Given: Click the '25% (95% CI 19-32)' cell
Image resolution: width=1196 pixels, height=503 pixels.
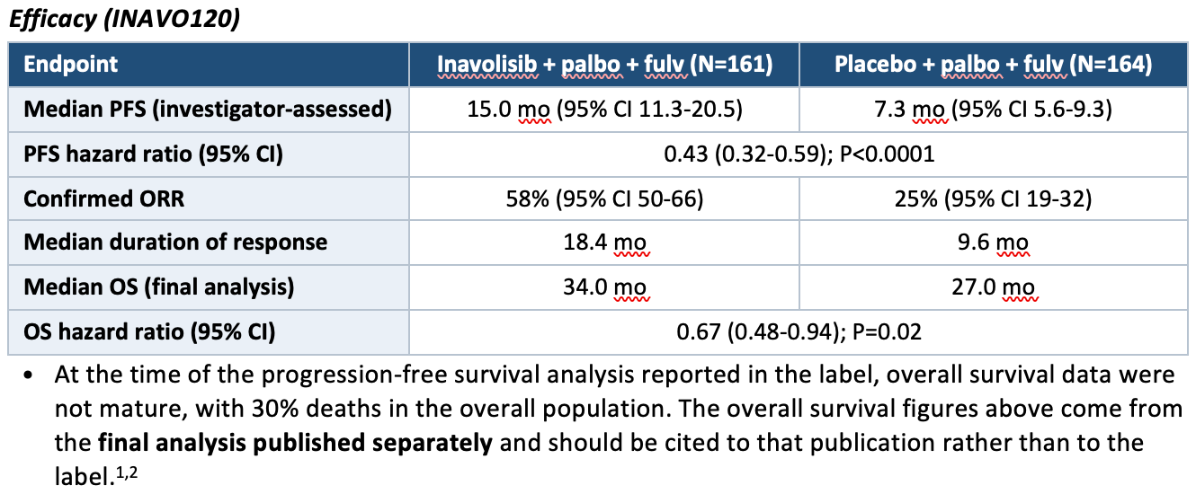Looking at the screenshot, I should pyautogui.click(x=993, y=198).
